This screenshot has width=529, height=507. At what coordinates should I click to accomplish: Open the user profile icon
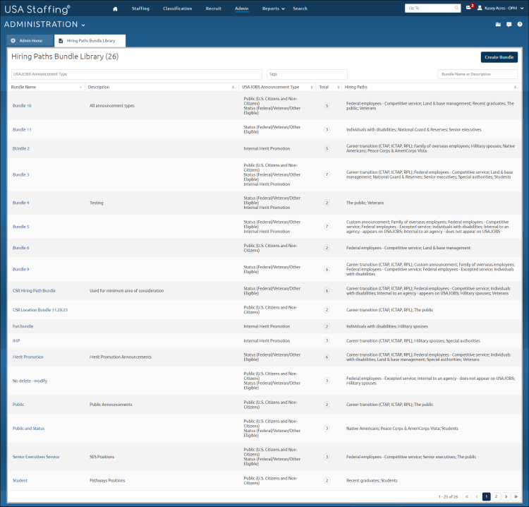pyautogui.click(x=480, y=8)
